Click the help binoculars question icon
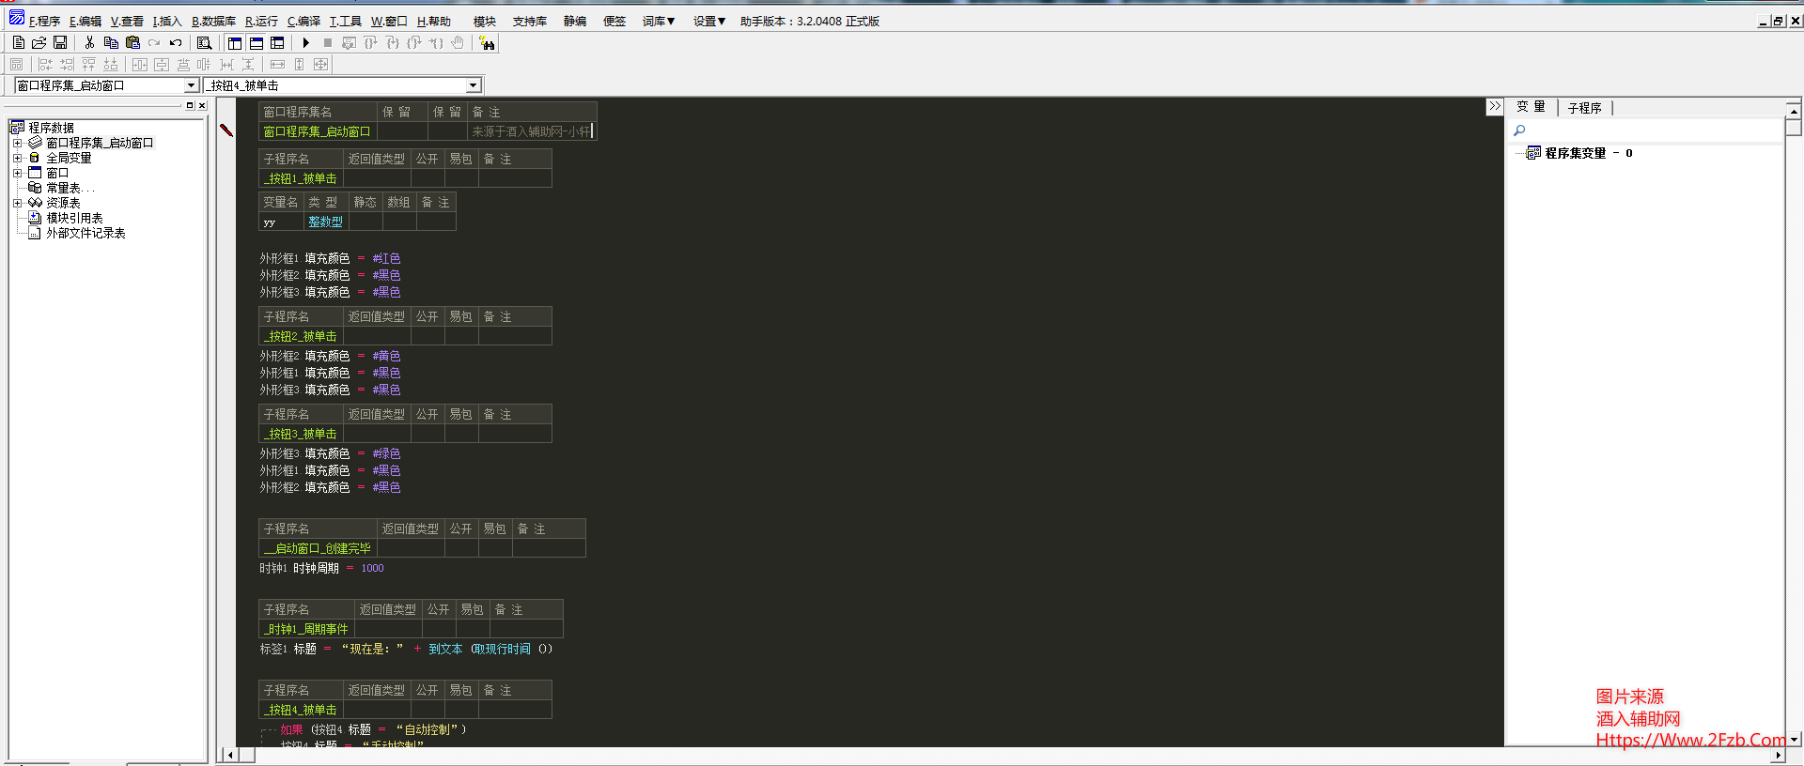 [487, 42]
